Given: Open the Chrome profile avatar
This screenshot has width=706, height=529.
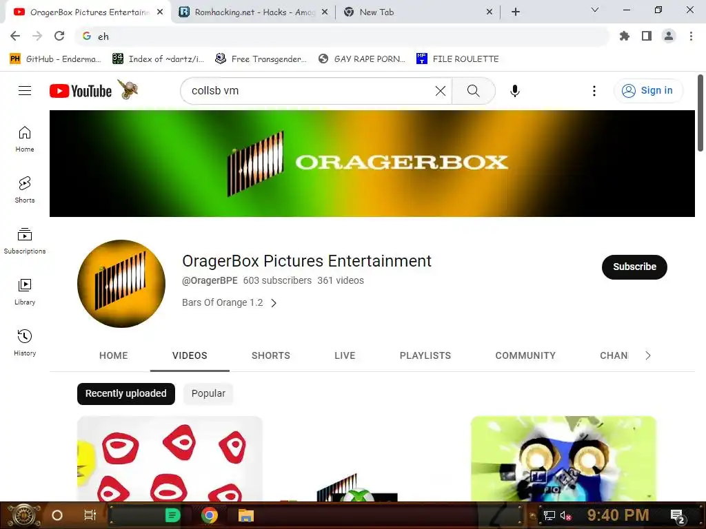Looking at the screenshot, I should tap(669, 36).
